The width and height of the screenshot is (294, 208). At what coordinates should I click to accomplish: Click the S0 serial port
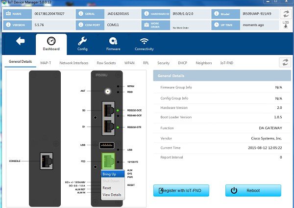(x=109, y=110)
